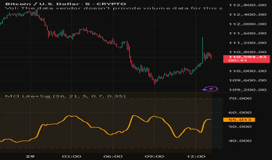
Task: Click the 60.000 indicator scale label
Action: pyautogui.click(x=240, y=113)
